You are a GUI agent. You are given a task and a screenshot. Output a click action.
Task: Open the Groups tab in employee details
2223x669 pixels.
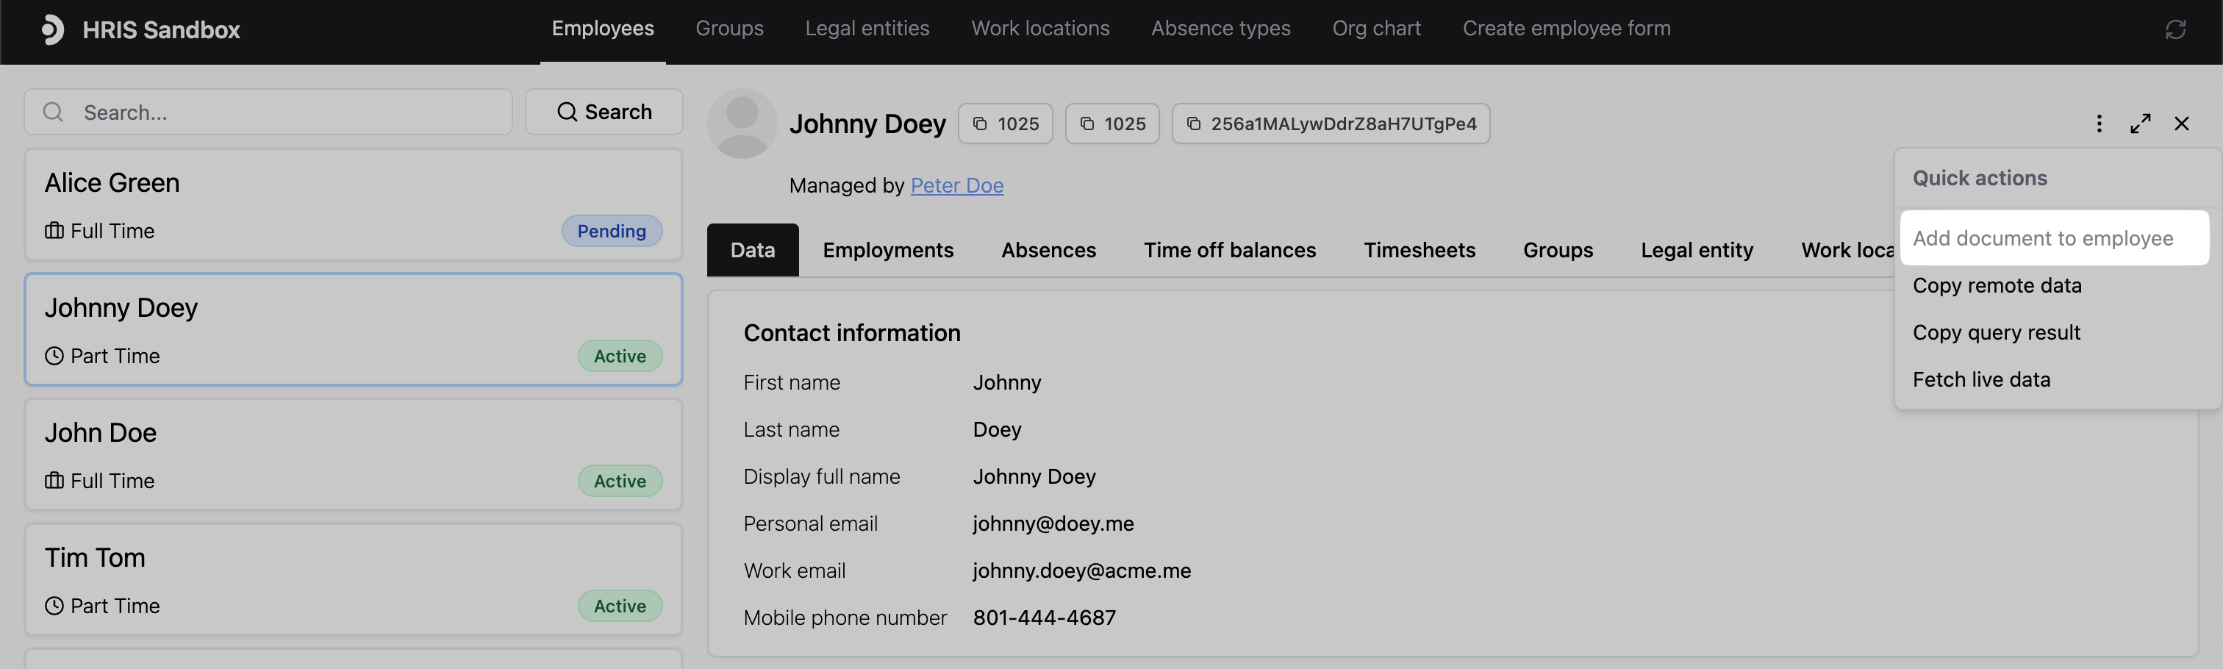[1558, 251]
